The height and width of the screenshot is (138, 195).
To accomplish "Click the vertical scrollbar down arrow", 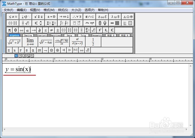I will click(190, 126).
